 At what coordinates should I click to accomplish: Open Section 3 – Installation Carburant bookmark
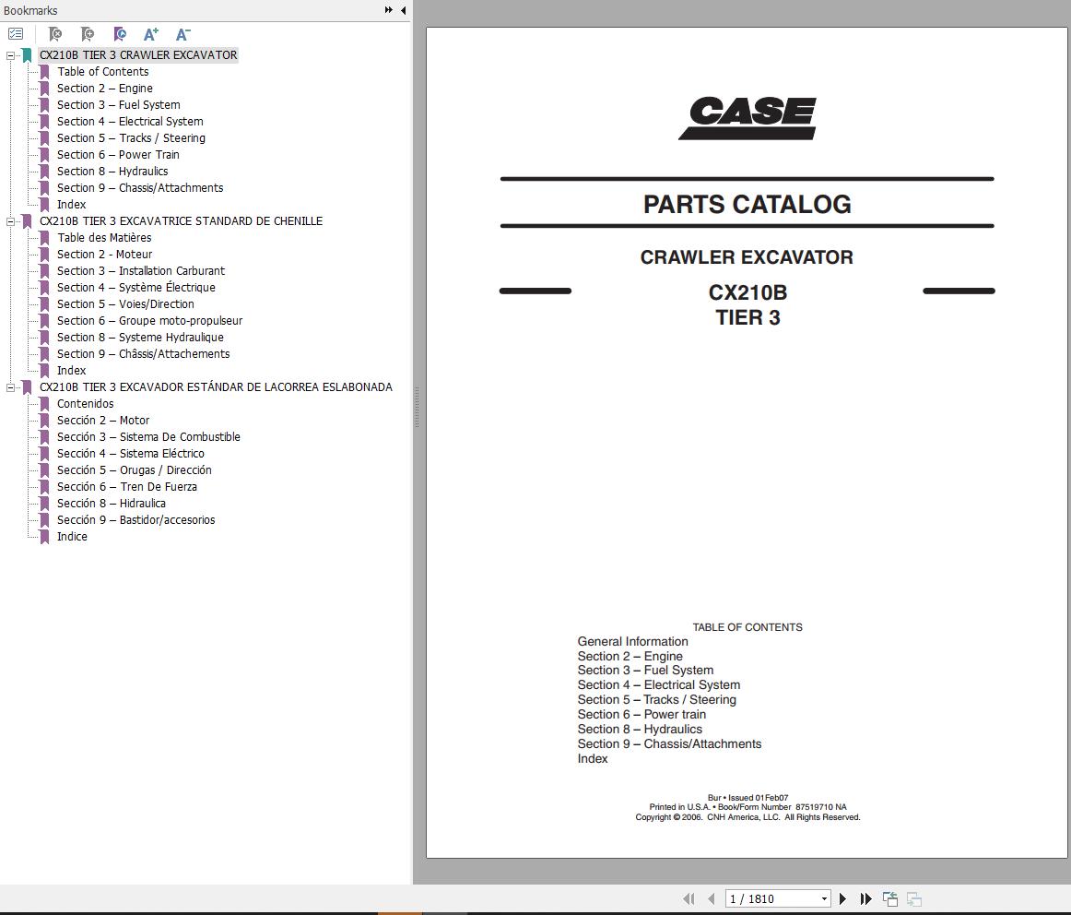(141, 270)
